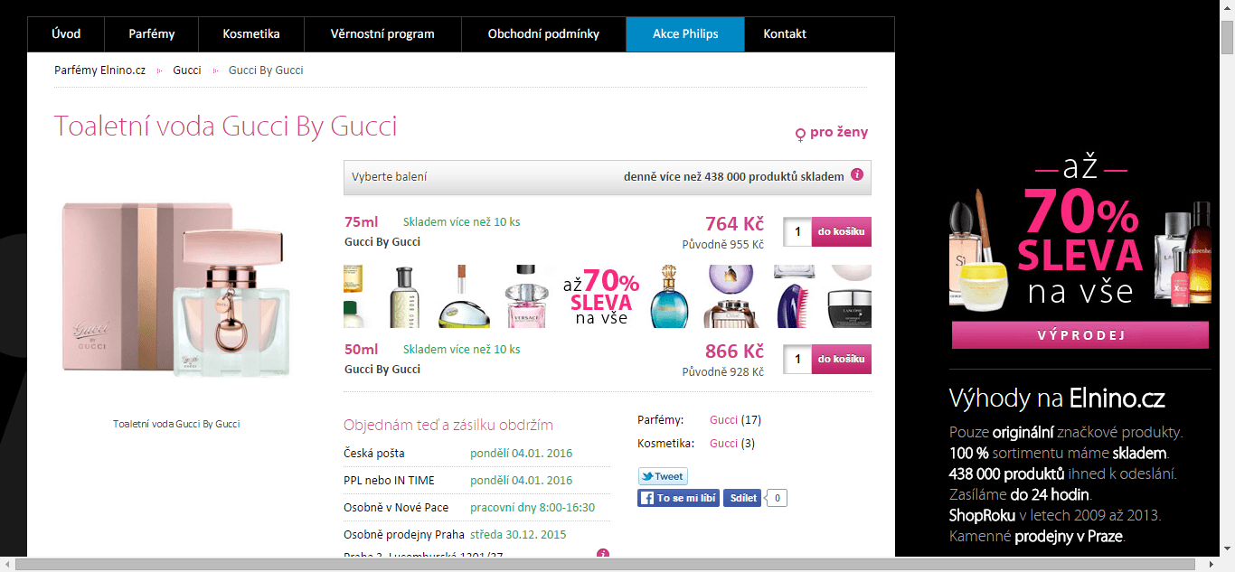This screenshot has width=1235, height=572.
Task: Click the Facebook share count 0
Action: tap(778, 498)
